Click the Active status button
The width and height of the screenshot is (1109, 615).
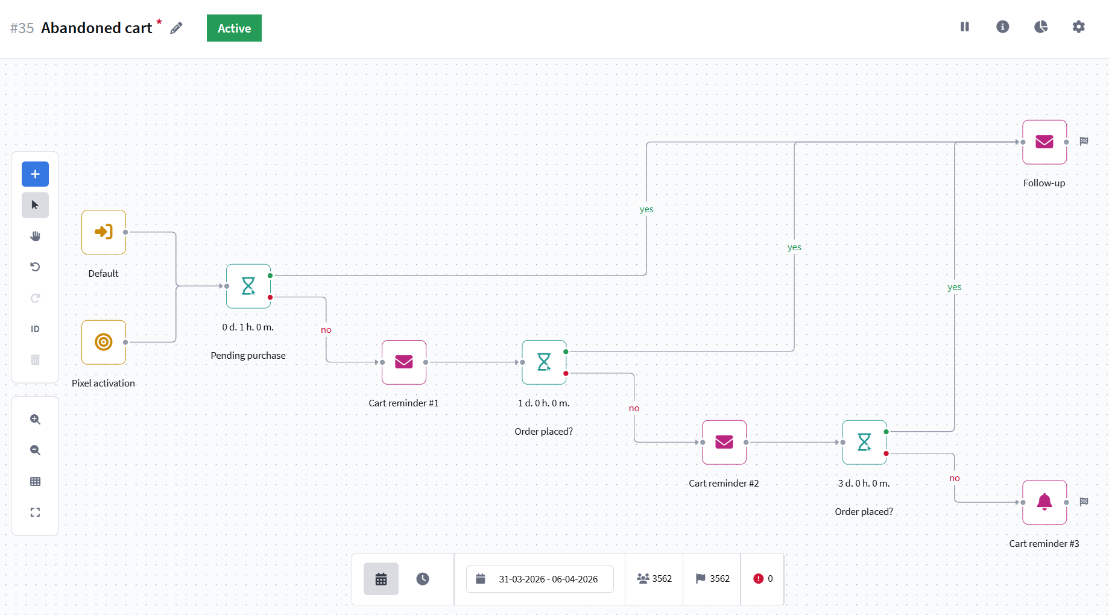(234, 28)
